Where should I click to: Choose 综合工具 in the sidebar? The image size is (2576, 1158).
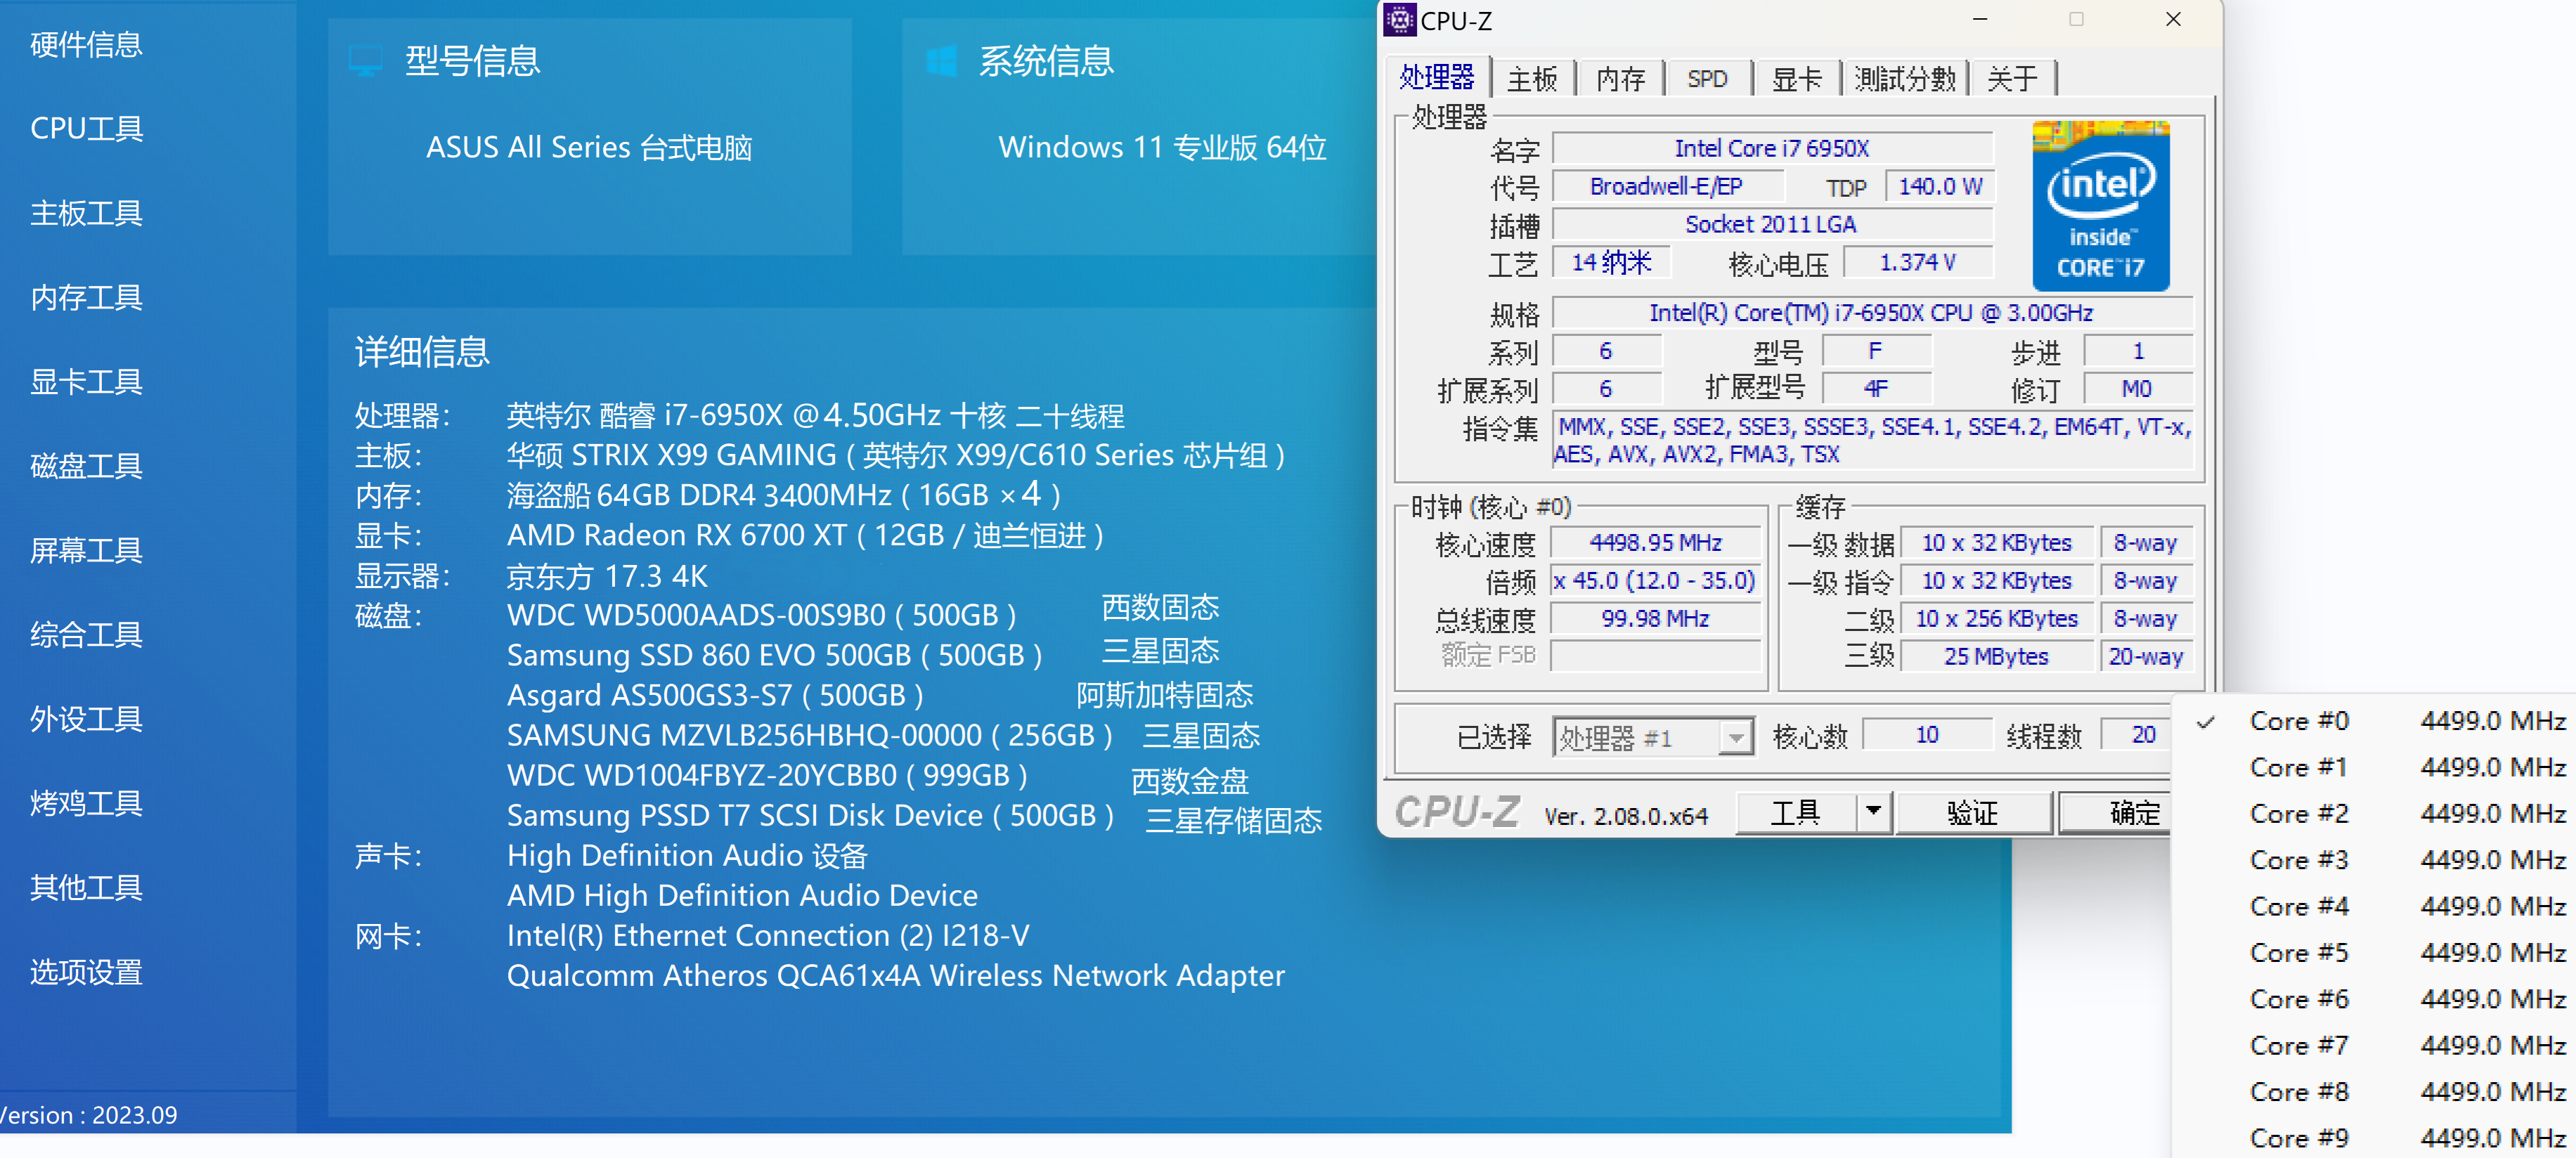point(86,634)
